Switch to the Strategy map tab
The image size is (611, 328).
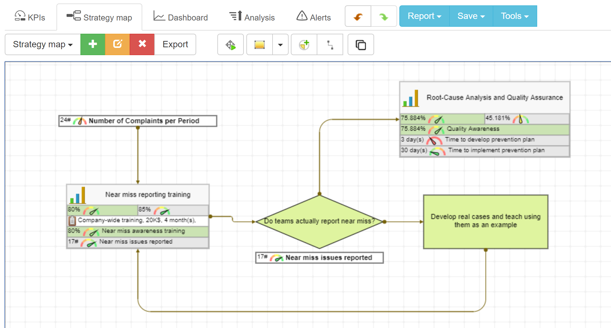(x=99, y=17)
